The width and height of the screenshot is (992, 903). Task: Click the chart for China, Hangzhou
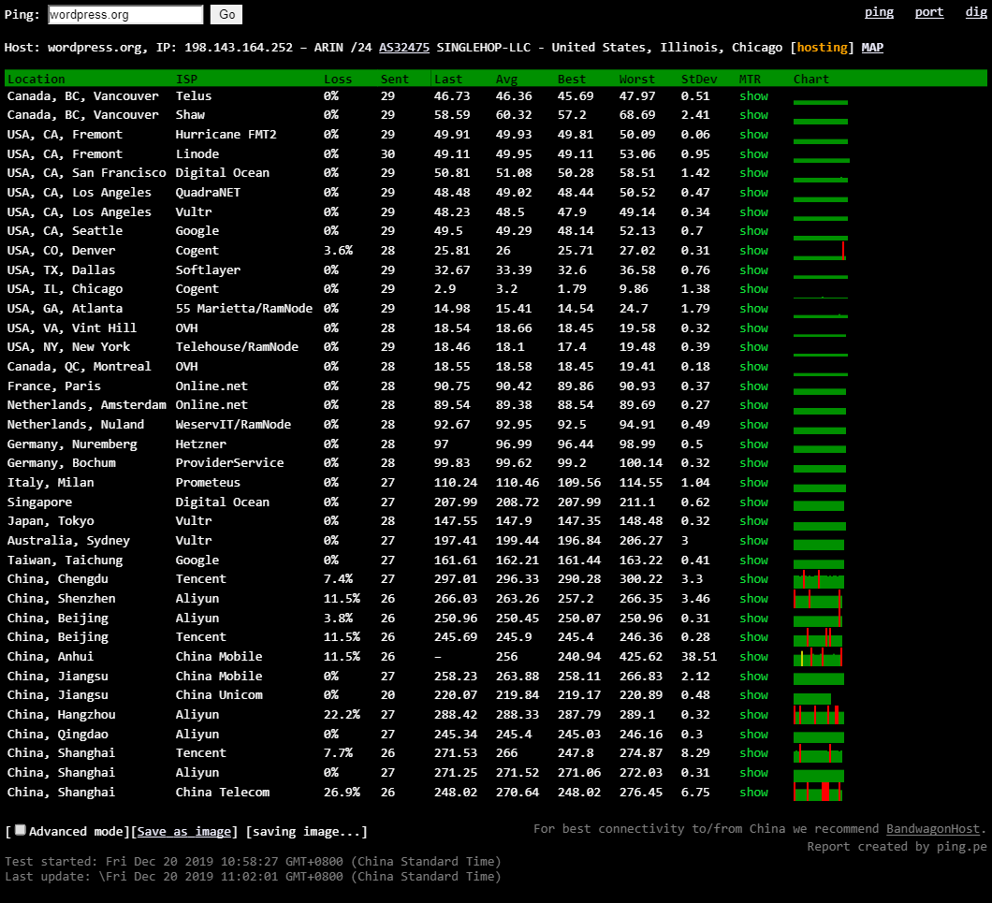coord(818,715)
